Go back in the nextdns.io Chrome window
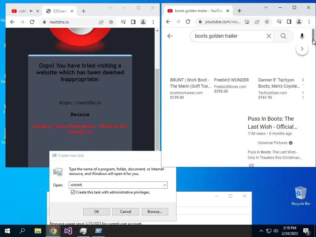Screen dimensions: 316x237 12,22
